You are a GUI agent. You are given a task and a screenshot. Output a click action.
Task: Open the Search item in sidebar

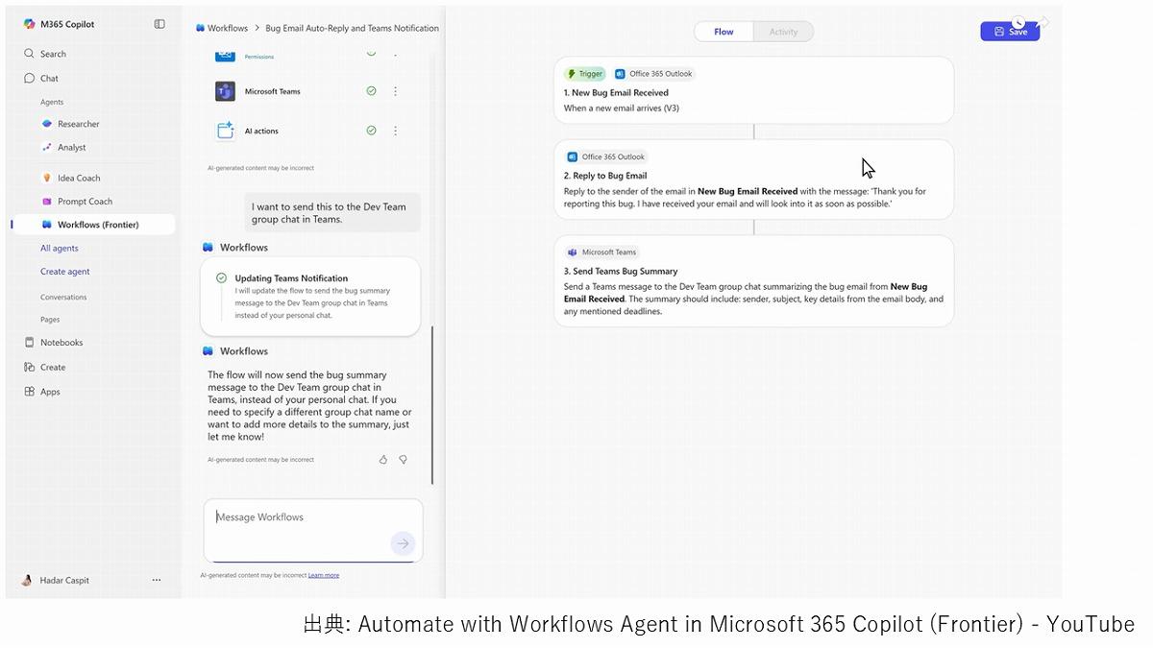click(53, 54)
